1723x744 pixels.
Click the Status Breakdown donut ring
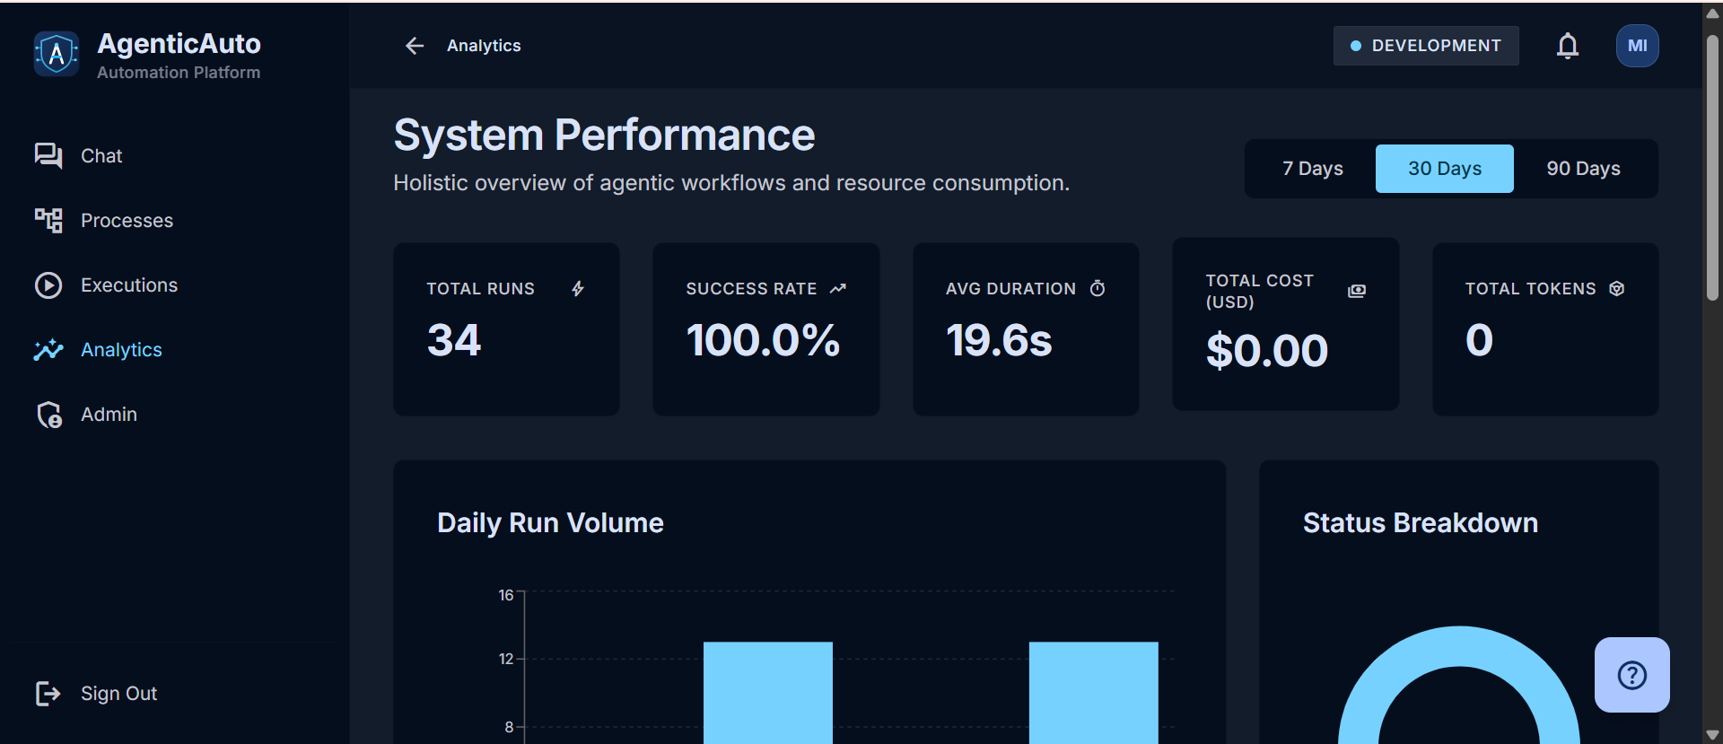1459,645
